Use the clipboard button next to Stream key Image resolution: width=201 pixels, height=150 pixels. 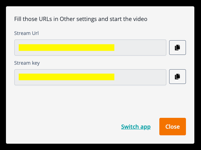pyautogui.click(x=178, y=77)
